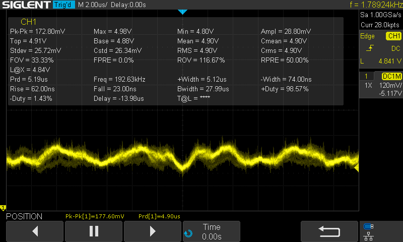This screenshot has width=403, height=242.
Task: Click the RMS = 4.90V measurement
Action: click(x=197, y=50)
